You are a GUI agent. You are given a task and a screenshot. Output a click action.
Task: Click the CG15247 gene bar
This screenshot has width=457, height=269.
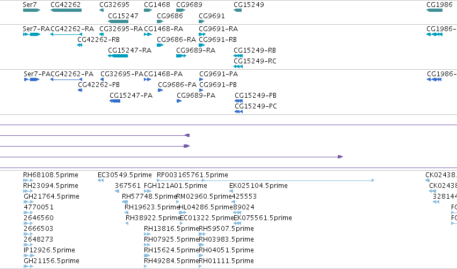[x=118, y=21]
